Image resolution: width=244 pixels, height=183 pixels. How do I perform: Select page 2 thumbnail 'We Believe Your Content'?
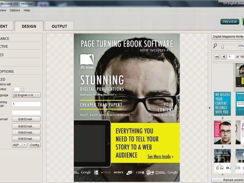click(x=222, y=104)
